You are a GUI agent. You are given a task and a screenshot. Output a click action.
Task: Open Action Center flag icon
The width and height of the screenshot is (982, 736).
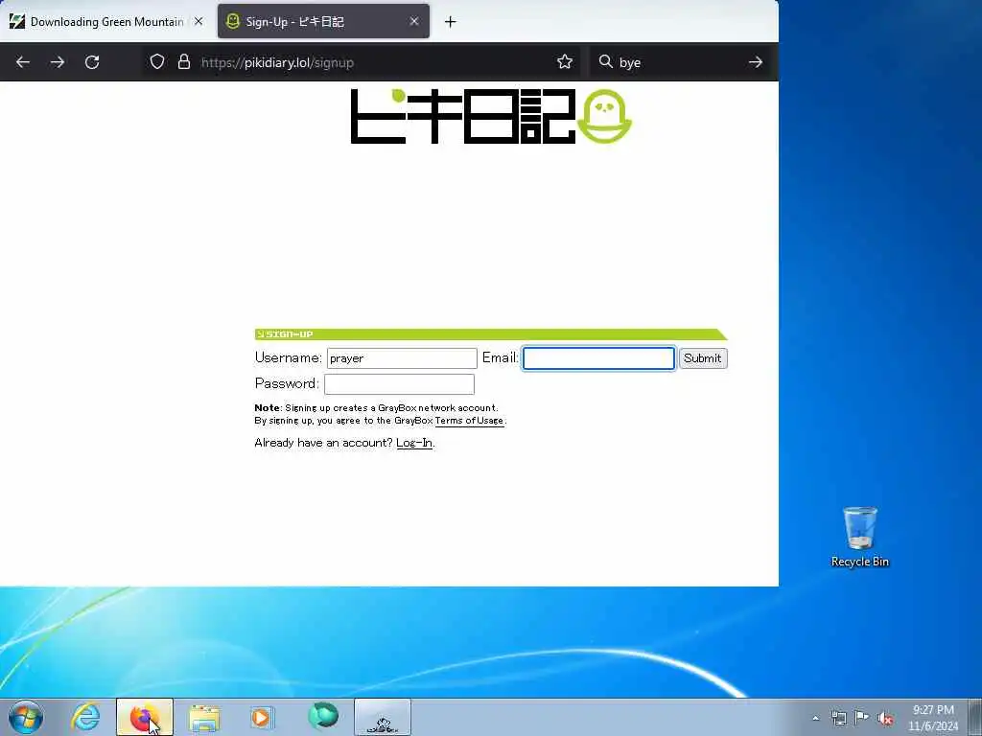(x=862, y=718)
